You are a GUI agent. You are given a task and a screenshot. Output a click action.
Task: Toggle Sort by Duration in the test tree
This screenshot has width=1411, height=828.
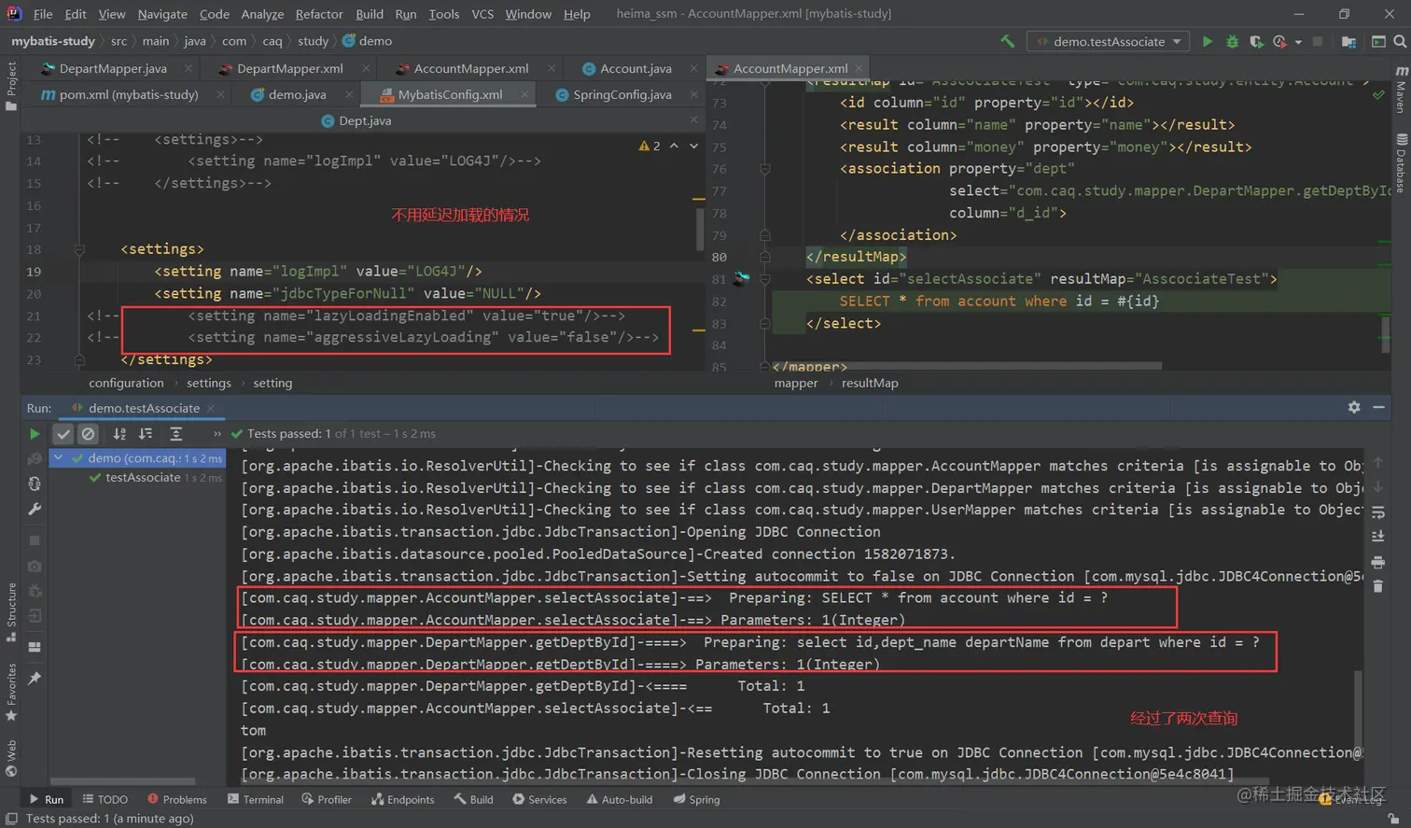pos(146,434)
